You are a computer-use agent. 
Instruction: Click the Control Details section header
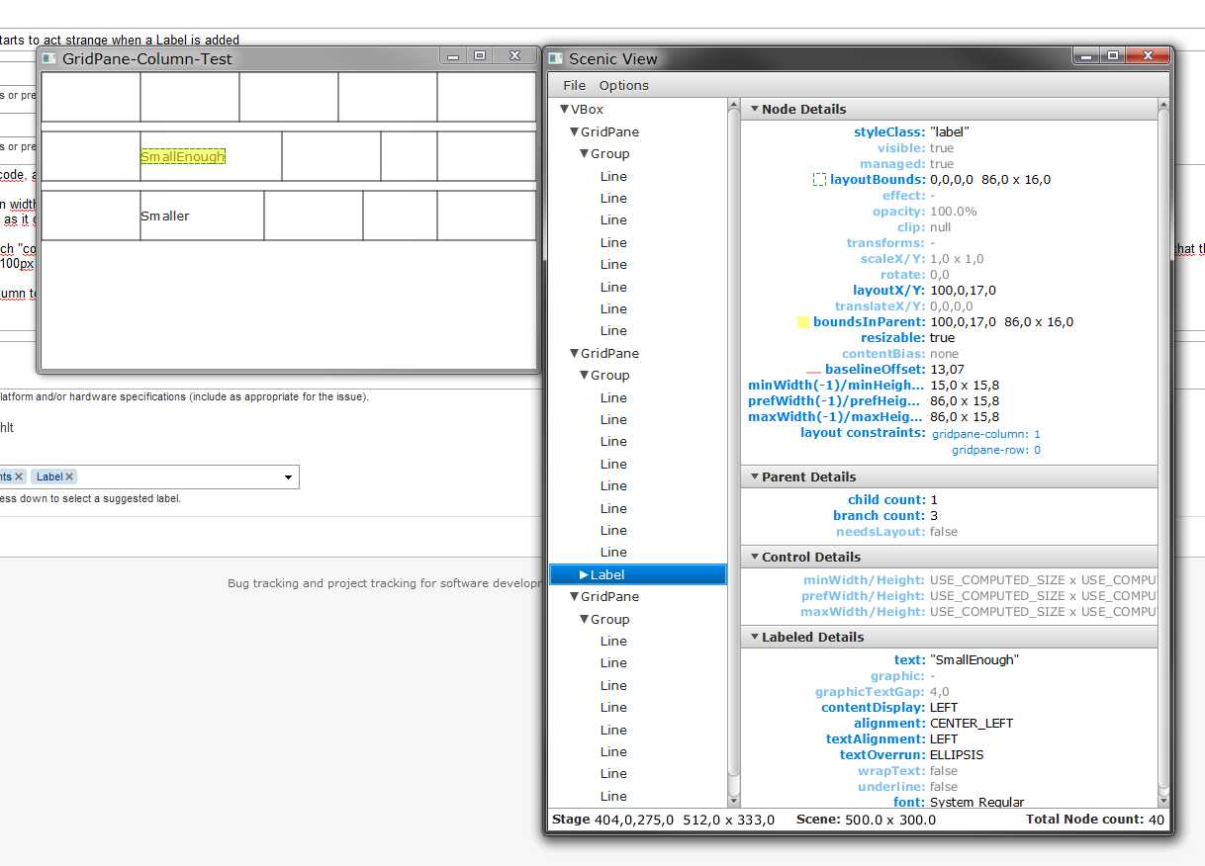click(x=810, y=558)
